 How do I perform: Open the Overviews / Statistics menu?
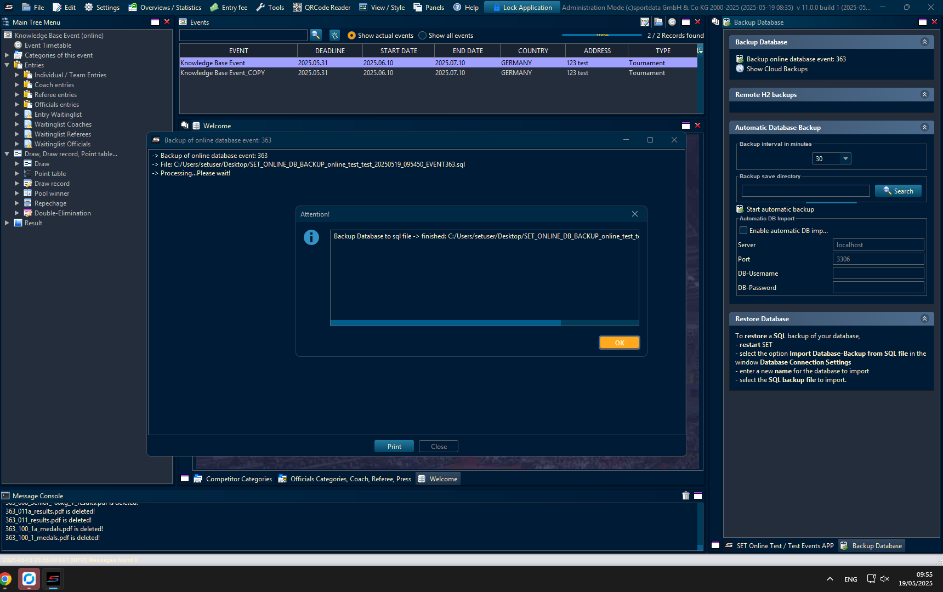pos(165,7)
